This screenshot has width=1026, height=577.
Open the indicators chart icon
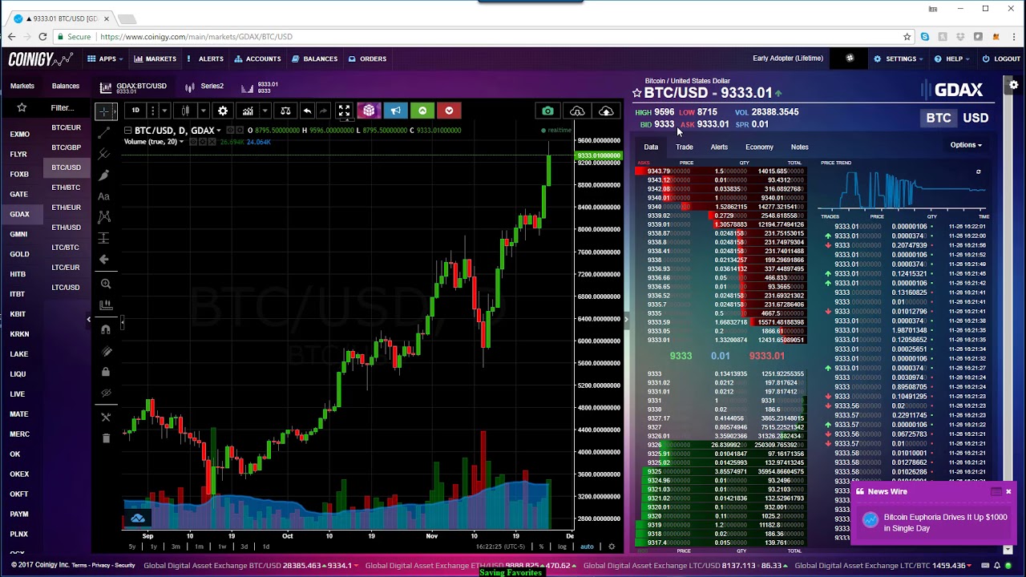(248, 111)
